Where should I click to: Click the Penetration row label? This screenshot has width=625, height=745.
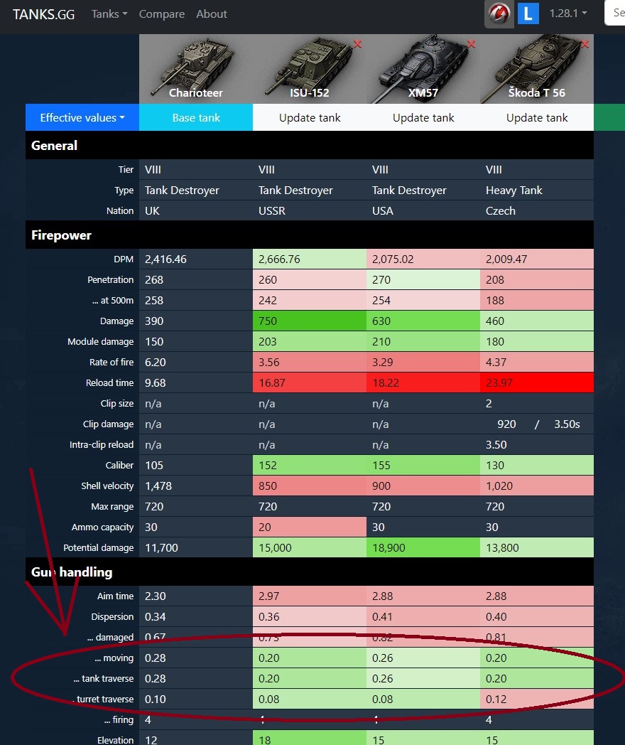pyautogui.click(x=110, y=279)
